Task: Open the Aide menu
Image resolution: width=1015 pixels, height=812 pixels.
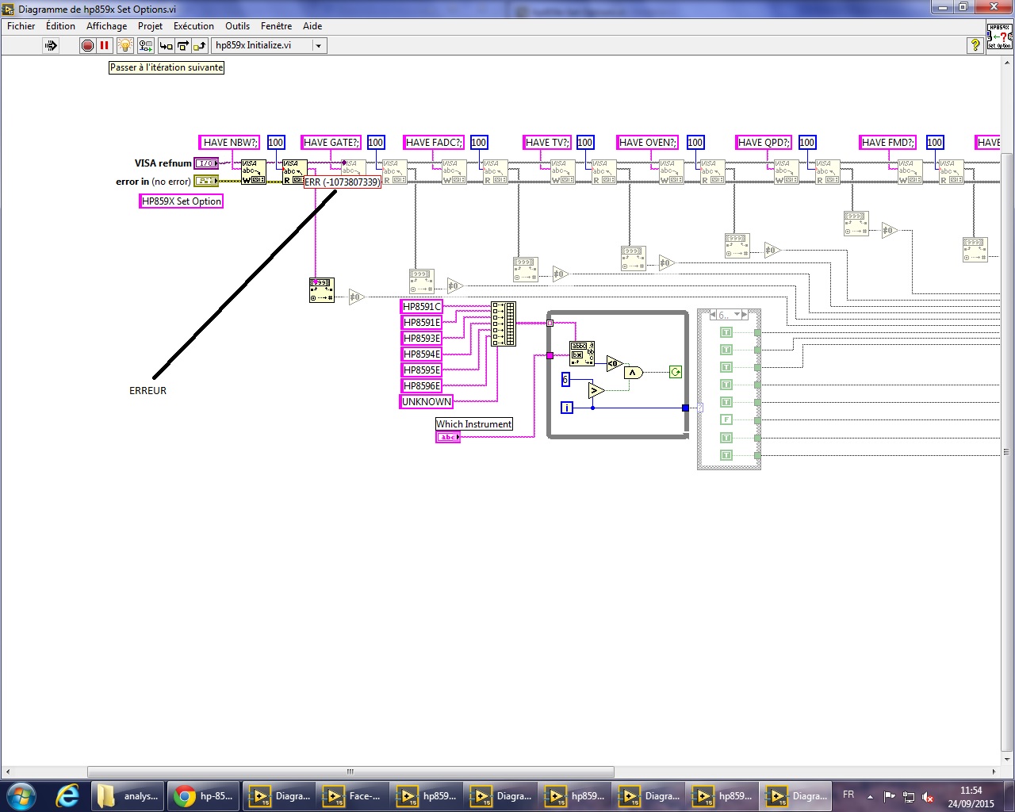Action: coord(312,26)
